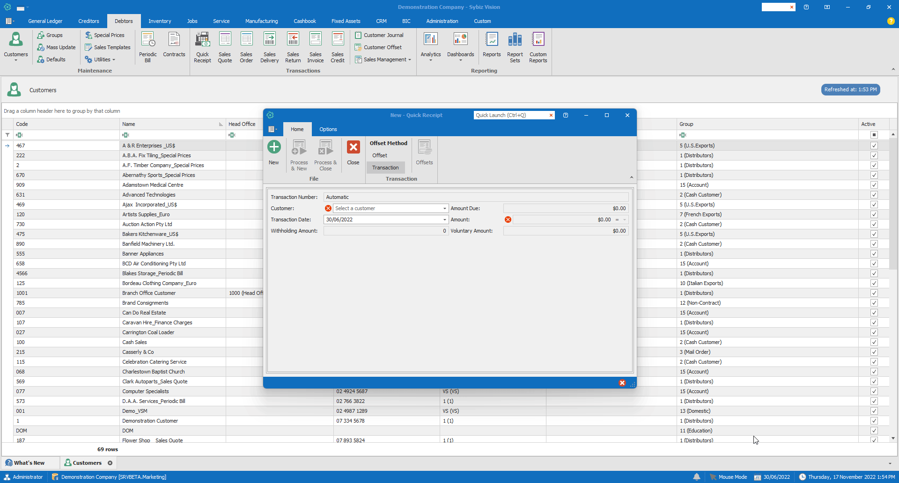This screenshot has width=899, height=483.
Task: Toggle Active checkbox for DOM customer
Action: click(x=874, y=431)
